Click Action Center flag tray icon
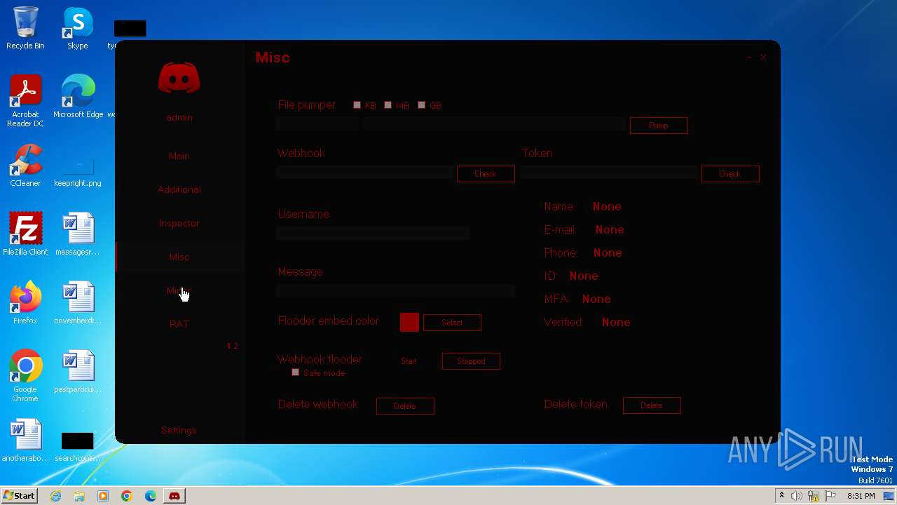 click(830, 496)
